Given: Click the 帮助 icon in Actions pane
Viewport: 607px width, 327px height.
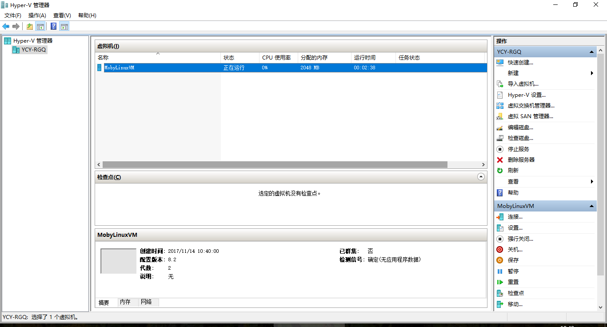Looking at the screenshot, I should click(x=500, y=193).
